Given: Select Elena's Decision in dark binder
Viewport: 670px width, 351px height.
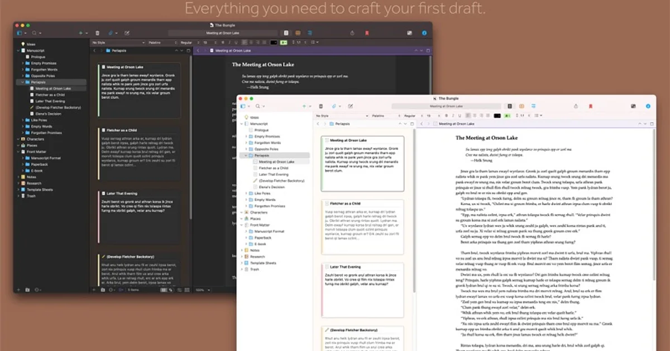Looking at the screenshot, I should point(48,114).
